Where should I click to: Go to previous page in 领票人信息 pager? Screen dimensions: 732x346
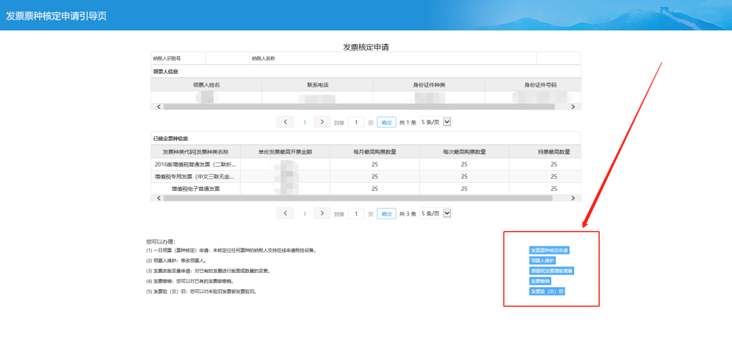pos(285,122)
